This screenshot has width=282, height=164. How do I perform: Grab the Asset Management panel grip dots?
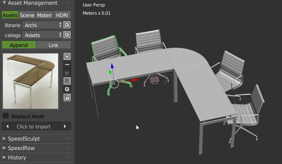68,4
